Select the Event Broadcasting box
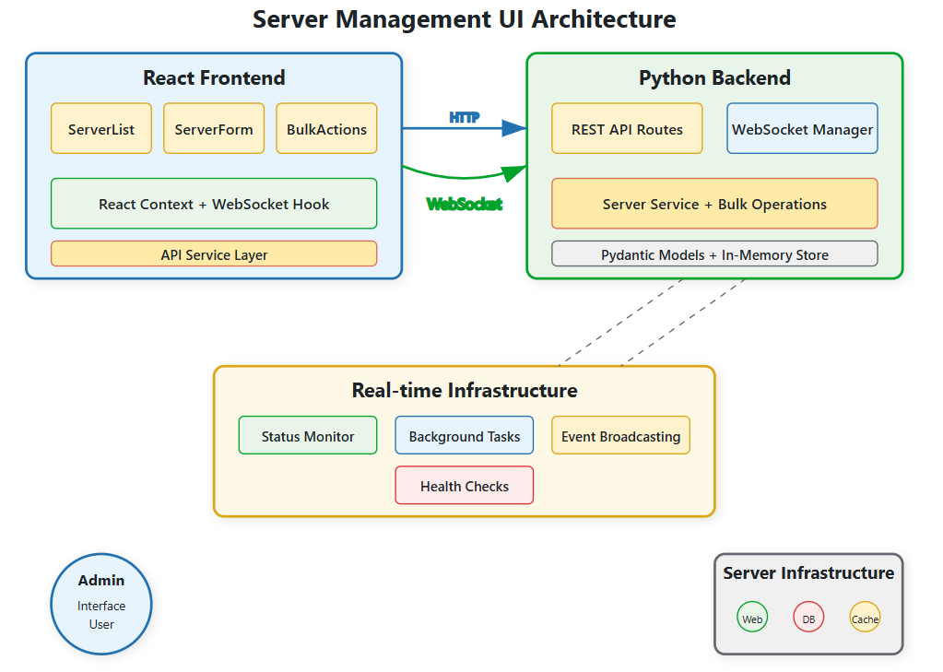The width and height of the screenshot is (943, 672). point(620,436)
